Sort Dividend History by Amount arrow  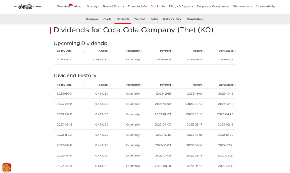pyautogui.click(x=110, y=85)
